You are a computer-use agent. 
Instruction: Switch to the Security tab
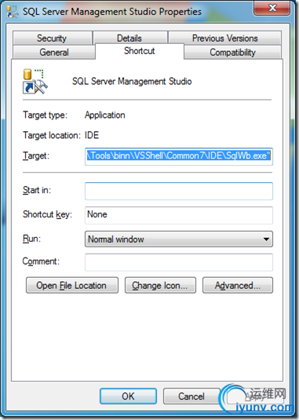coord(53,38)
